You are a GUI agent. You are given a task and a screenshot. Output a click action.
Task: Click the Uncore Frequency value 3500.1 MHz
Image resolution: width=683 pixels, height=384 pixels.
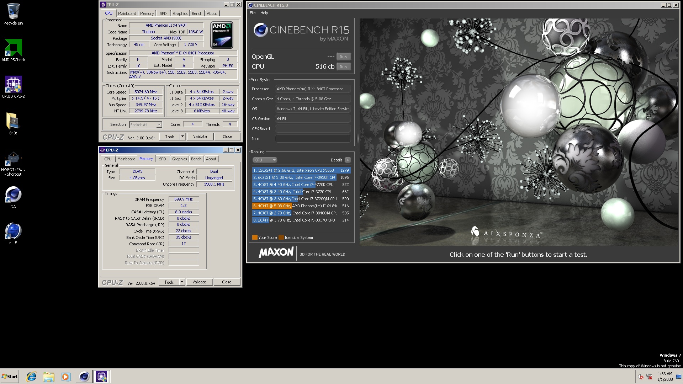click(214, 184)
